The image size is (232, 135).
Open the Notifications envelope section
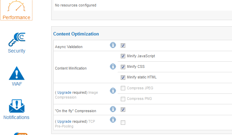click(x=16, y=109)
